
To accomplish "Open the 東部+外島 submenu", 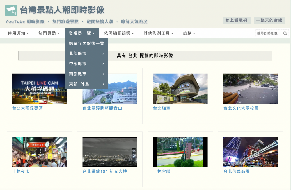I will coord(86,84).
